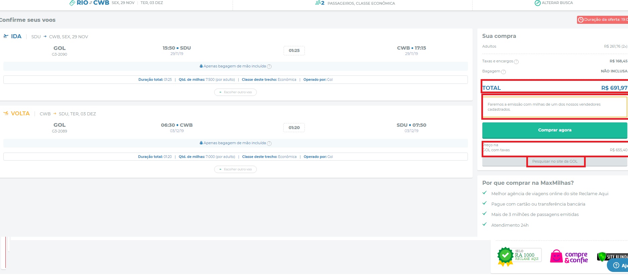Open the Compre & Confie badge
Image resolution: width=628 pixels, height=279 pixels.
pyautogui.click(x=569, y=257)
